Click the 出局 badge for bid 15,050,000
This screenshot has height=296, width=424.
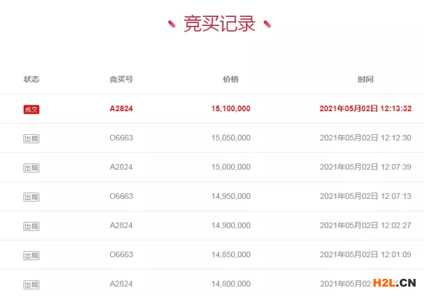click(x=31, y=138)
